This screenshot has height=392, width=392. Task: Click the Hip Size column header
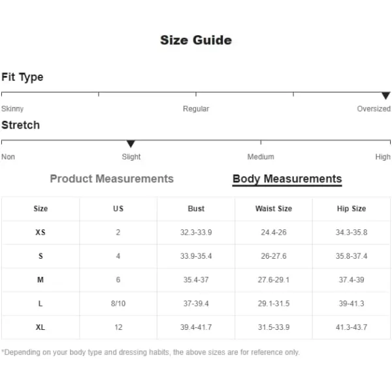[x=351, y=208]
